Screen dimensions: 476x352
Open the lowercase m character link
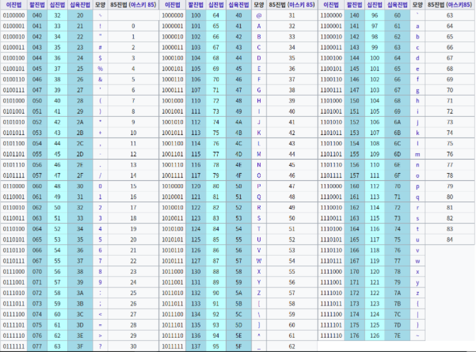pos(417,154)
